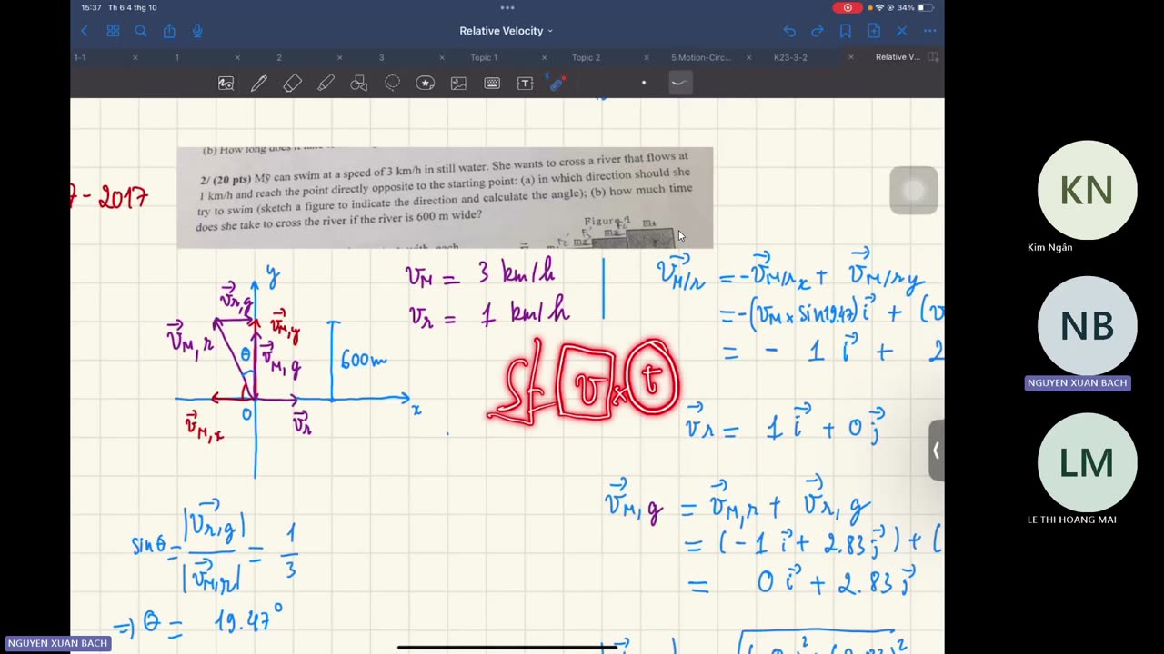Switch to the tab named "1"
The image size is (1164, 654).
176,57
